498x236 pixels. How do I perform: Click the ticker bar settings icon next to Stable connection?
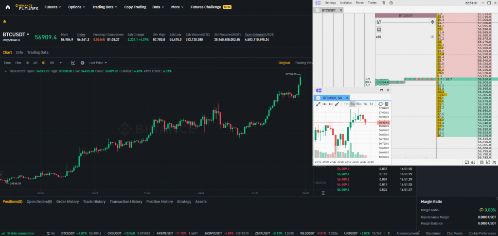49,234
